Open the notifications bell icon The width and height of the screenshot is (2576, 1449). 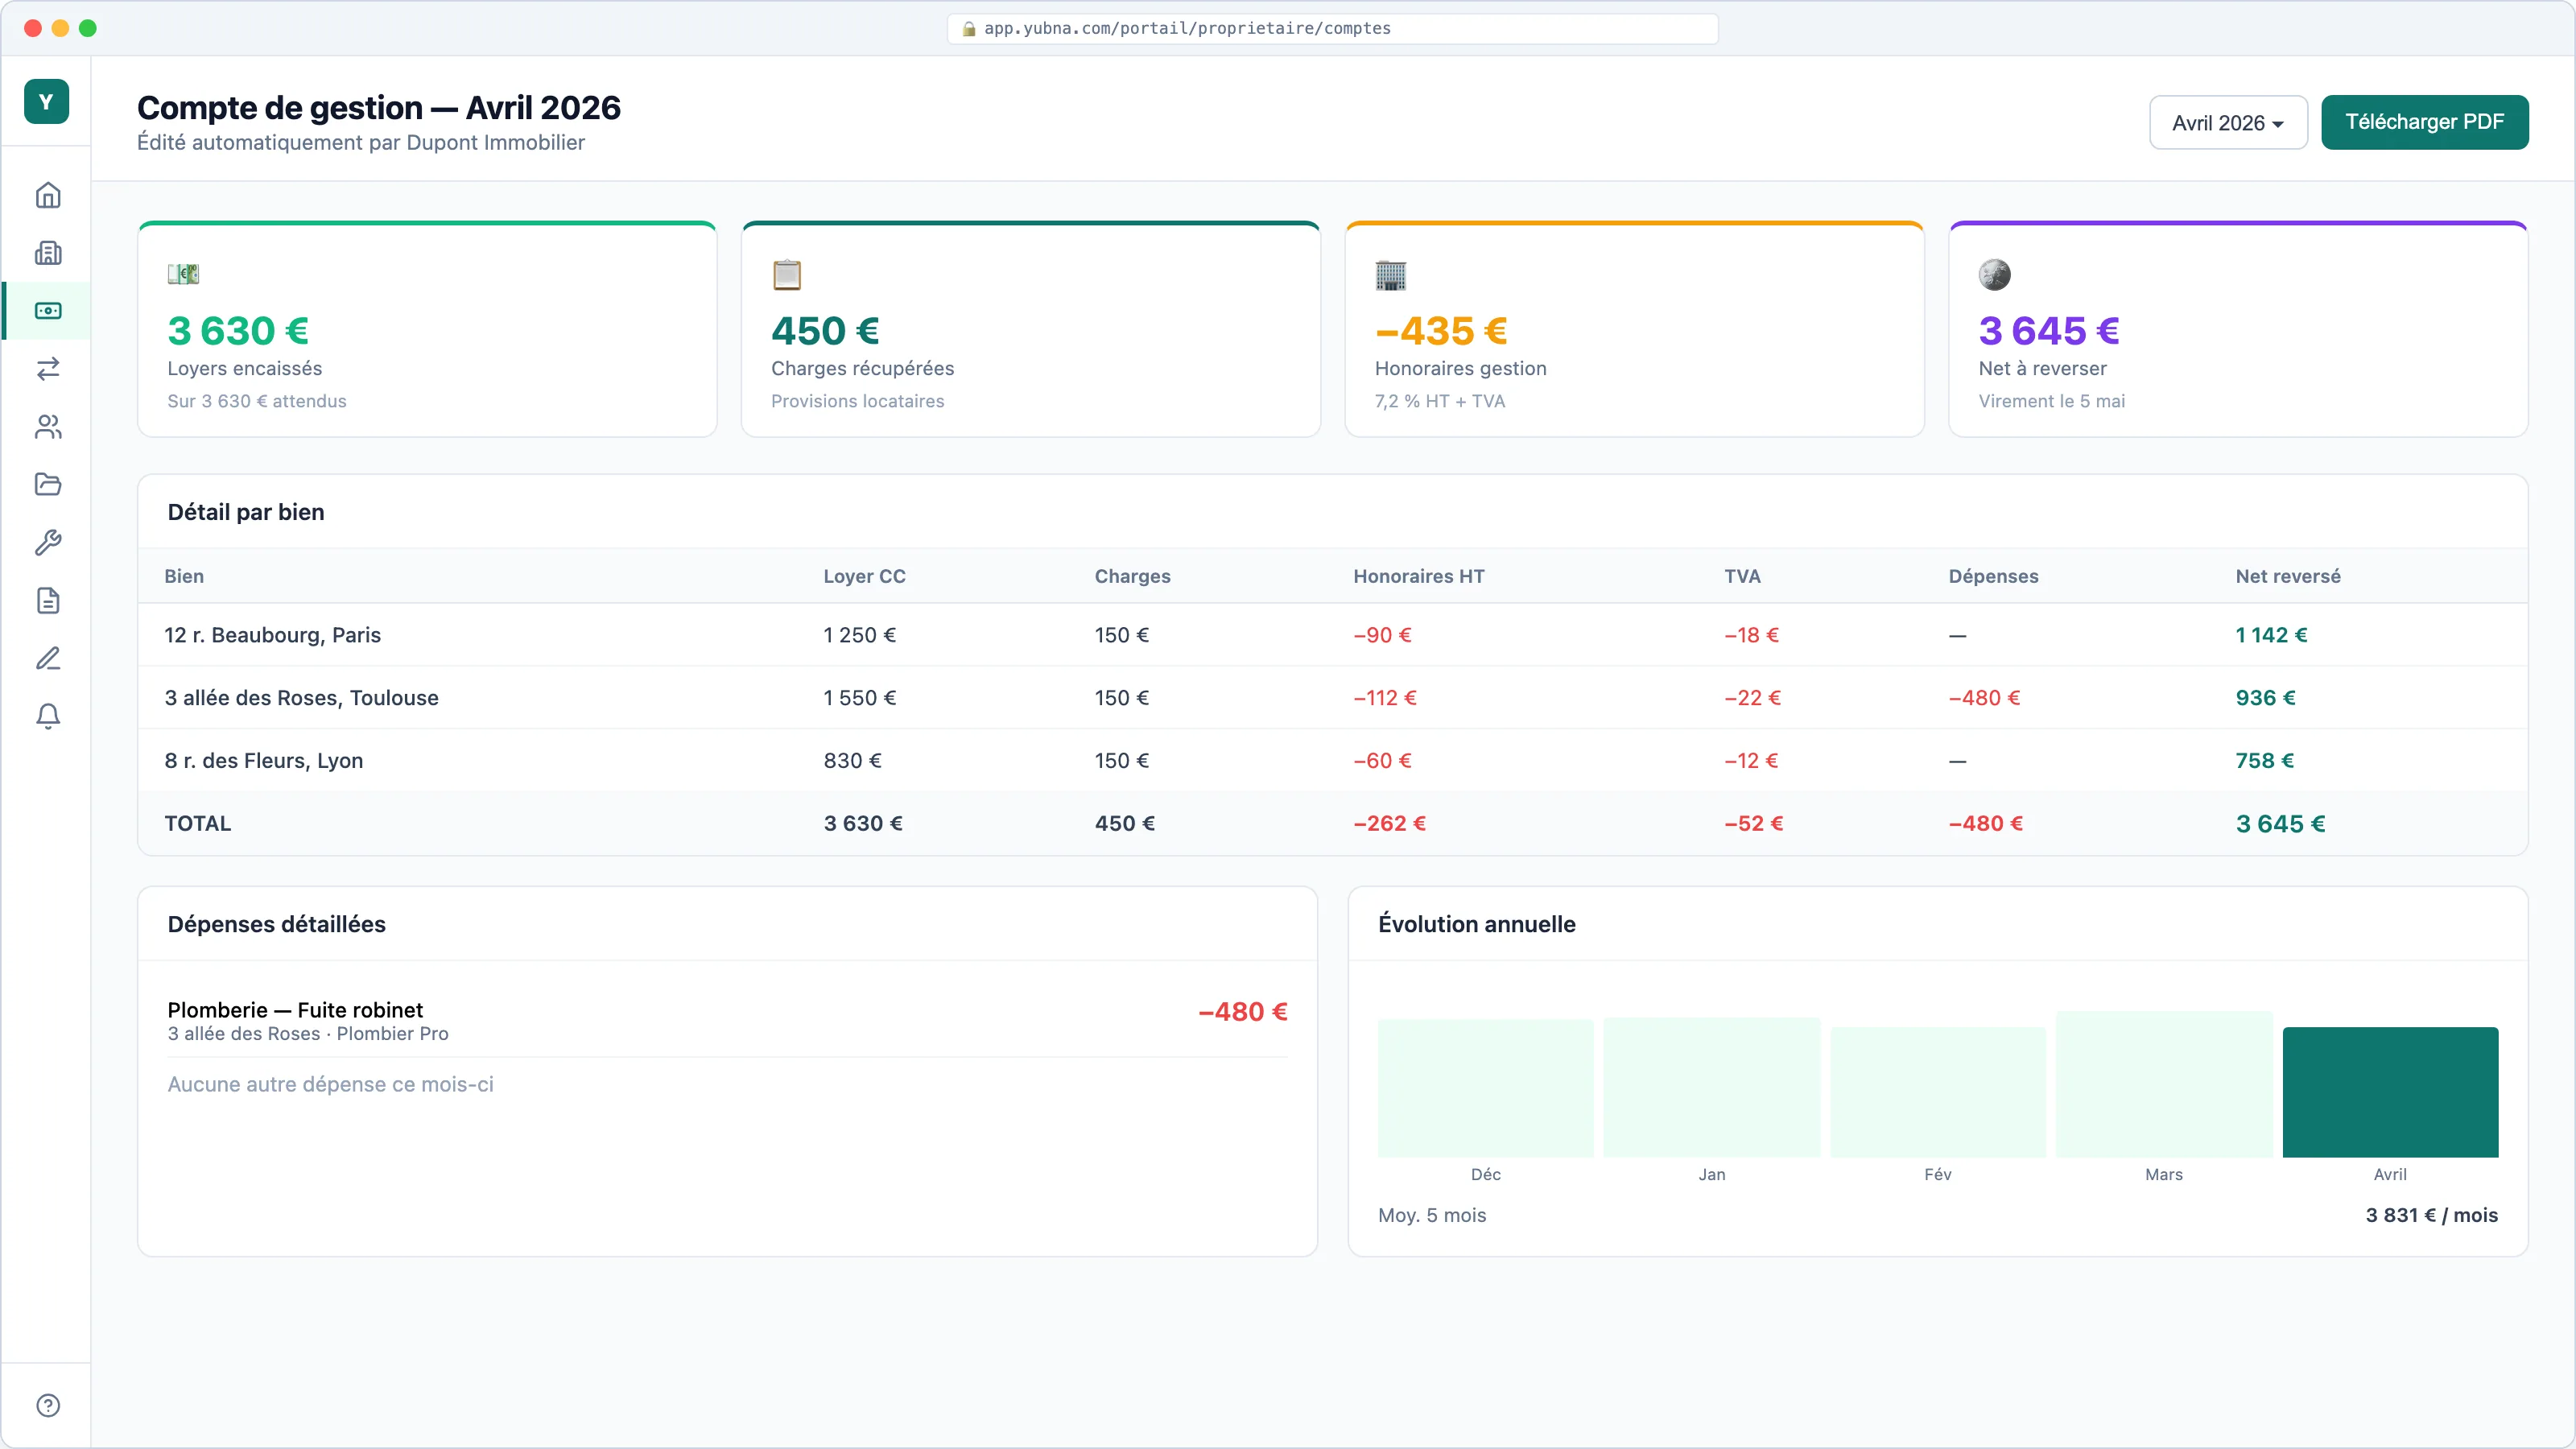pyautogui.click(x=48, y=716)
